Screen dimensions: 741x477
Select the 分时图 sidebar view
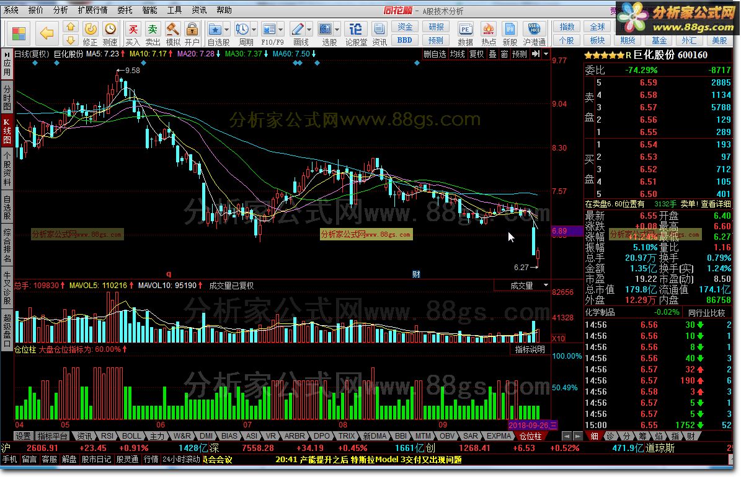click(x=7, y=98)
